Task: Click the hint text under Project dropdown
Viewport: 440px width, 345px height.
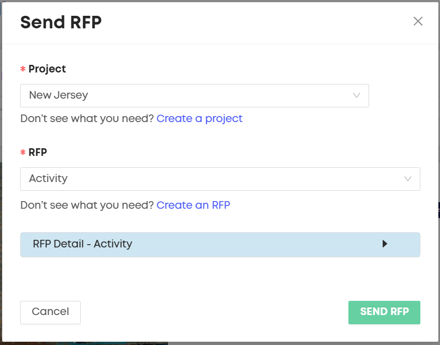Action: [x=87, y=118]
